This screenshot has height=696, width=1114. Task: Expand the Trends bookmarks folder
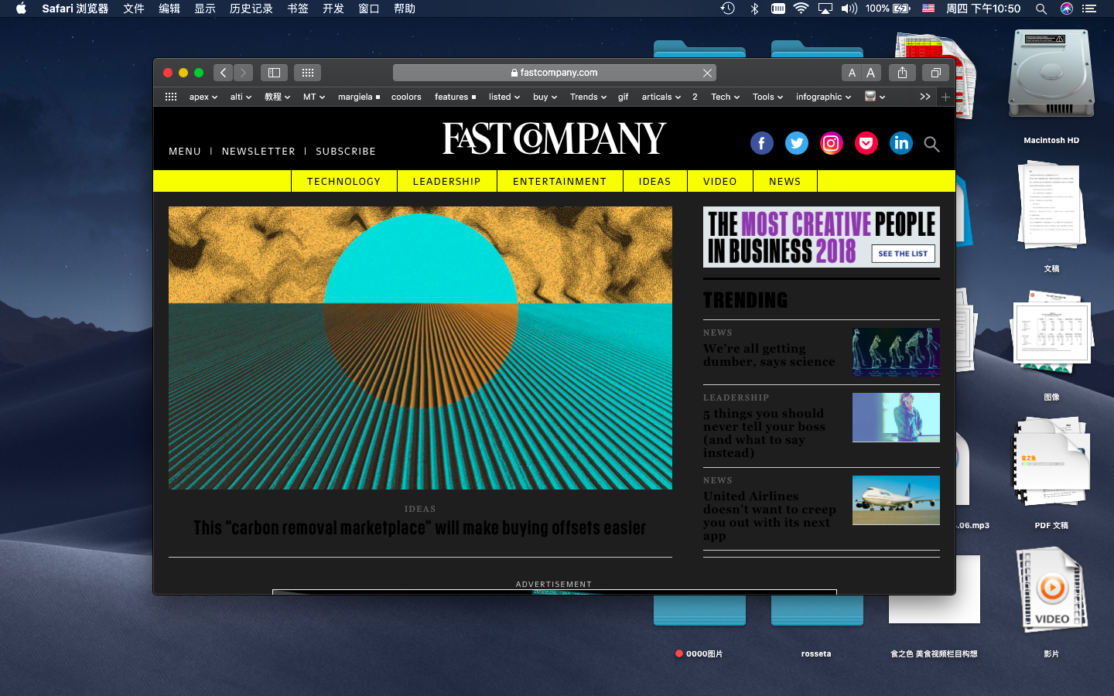pos(588,97)
